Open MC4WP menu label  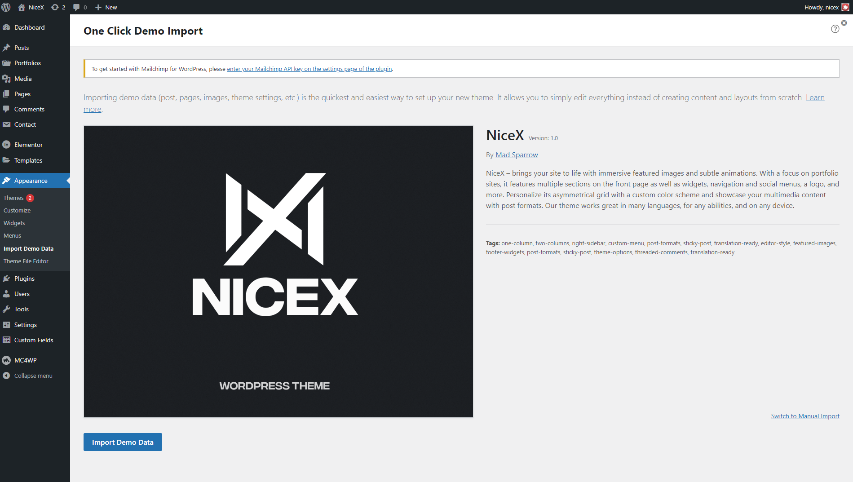(x=26, y=360)
